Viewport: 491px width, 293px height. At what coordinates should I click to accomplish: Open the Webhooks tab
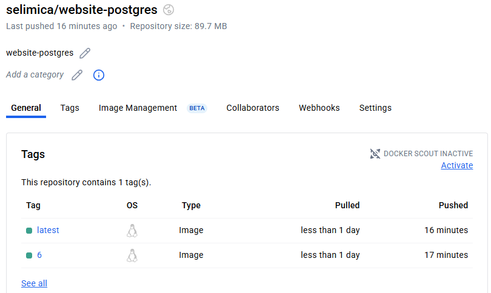pos(319,108)
